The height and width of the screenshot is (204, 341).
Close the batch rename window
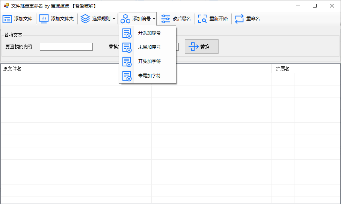332,6
